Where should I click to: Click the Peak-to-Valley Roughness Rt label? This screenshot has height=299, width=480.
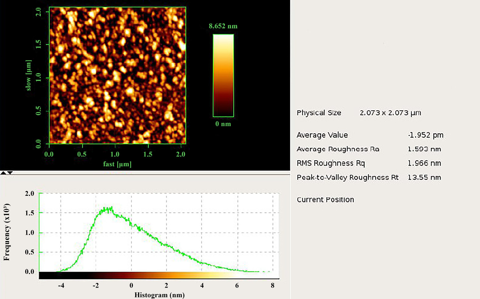(347, 177)
